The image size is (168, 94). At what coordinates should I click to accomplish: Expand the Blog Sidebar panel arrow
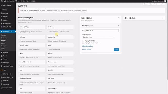point(162,18)
